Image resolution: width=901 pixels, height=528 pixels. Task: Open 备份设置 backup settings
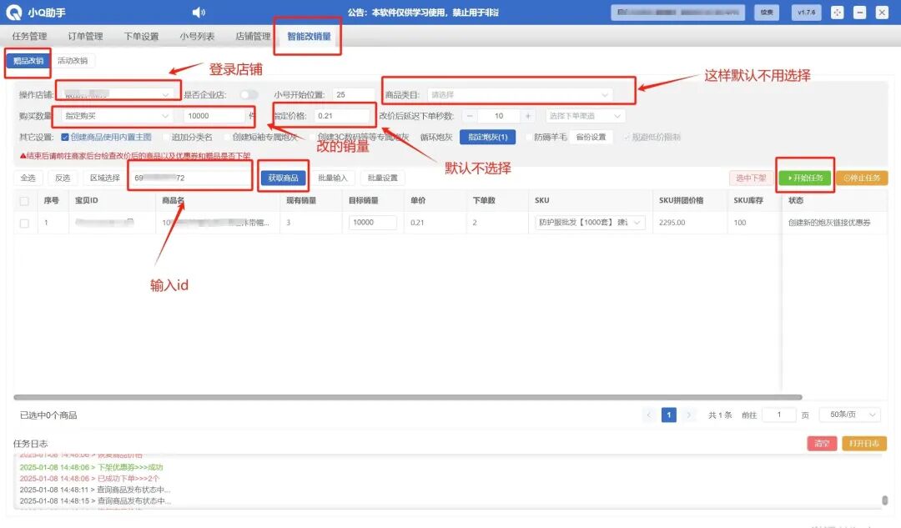591,138
